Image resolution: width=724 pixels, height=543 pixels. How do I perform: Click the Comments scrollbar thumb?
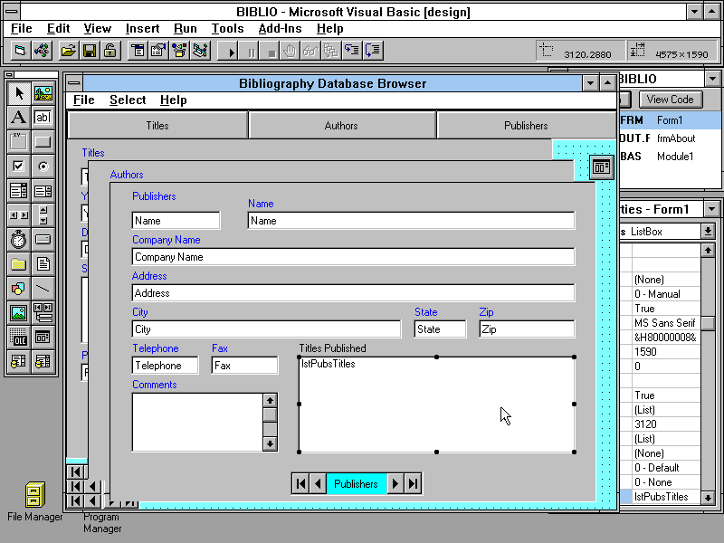(x=270, y=414)
